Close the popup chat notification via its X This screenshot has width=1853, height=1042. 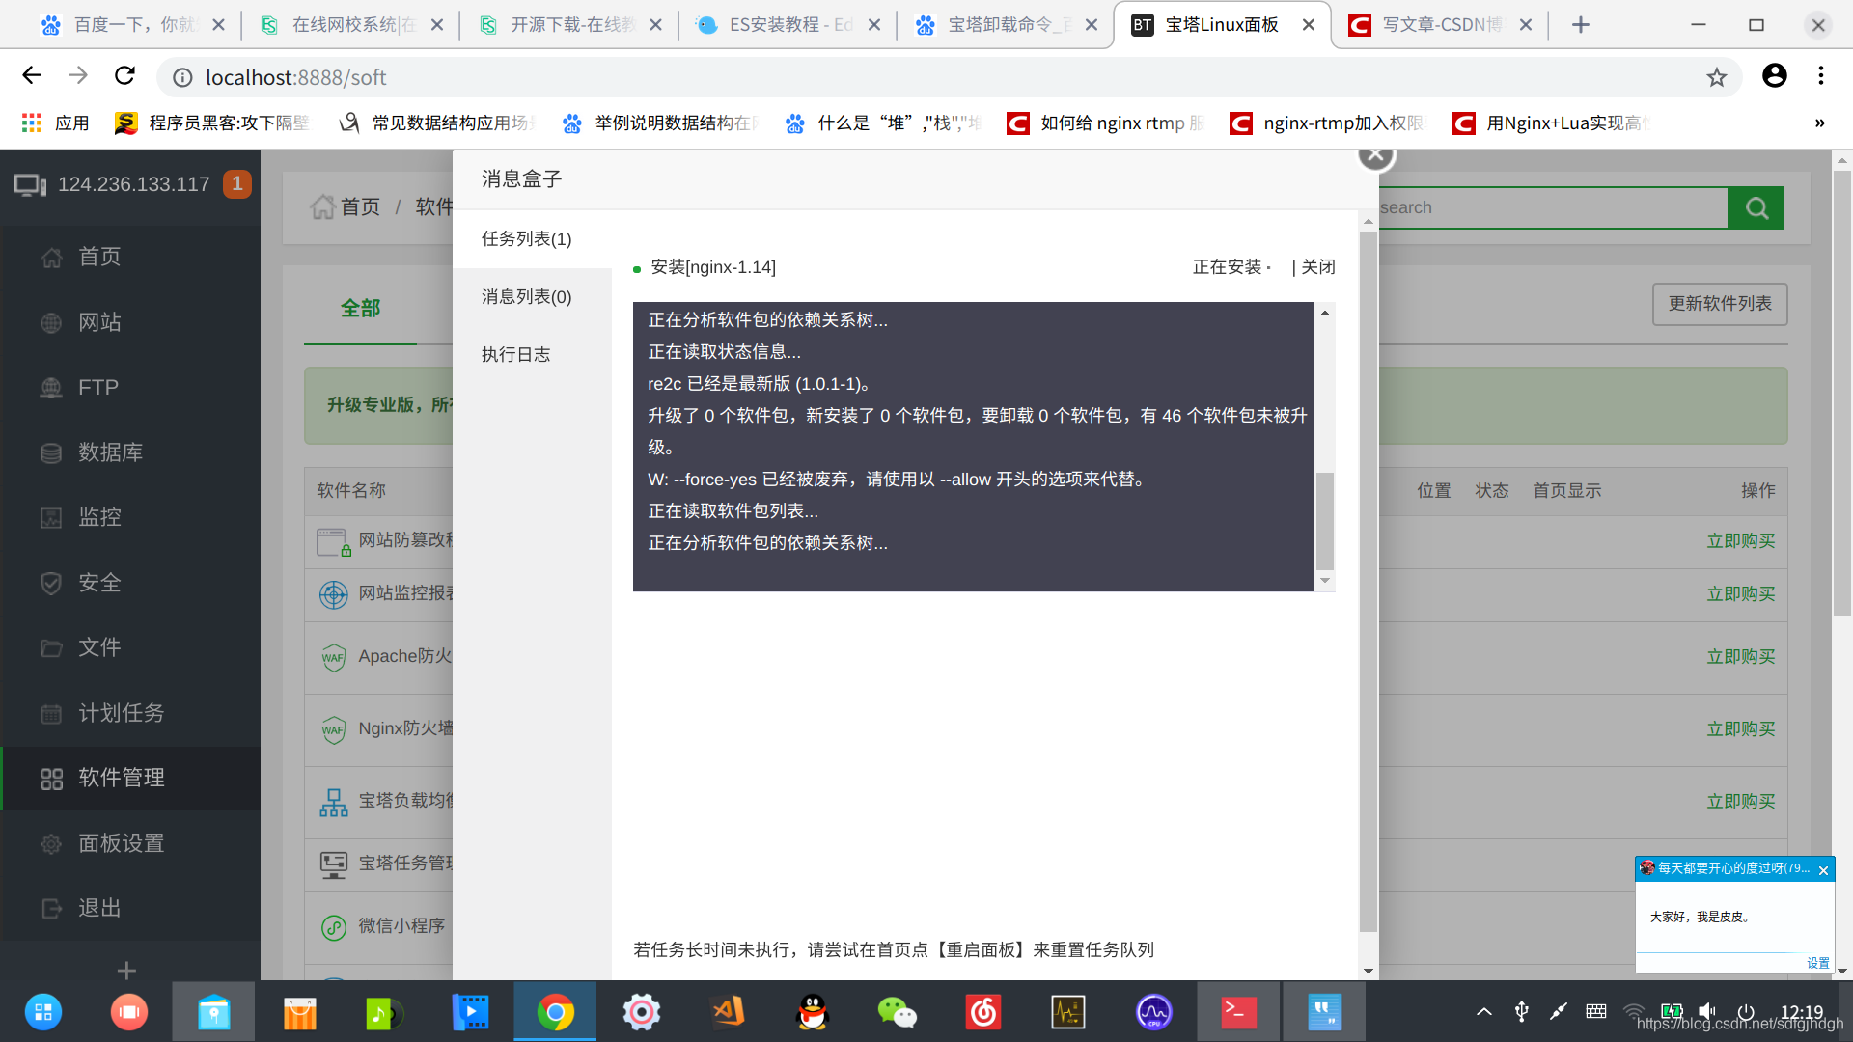click(x=1823, y=869)
